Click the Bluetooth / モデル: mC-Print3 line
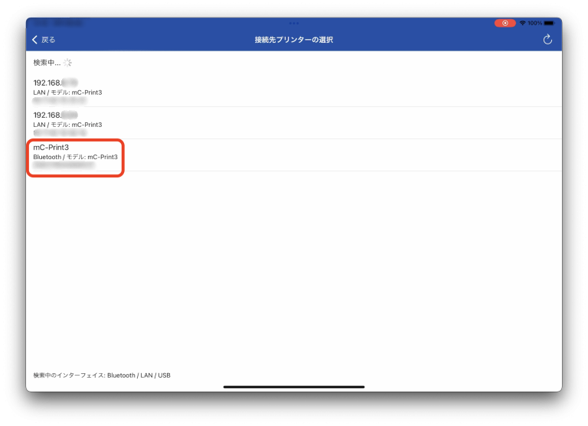Image resolution: width=588 pixels, height=426 pixels. [75, 157]
